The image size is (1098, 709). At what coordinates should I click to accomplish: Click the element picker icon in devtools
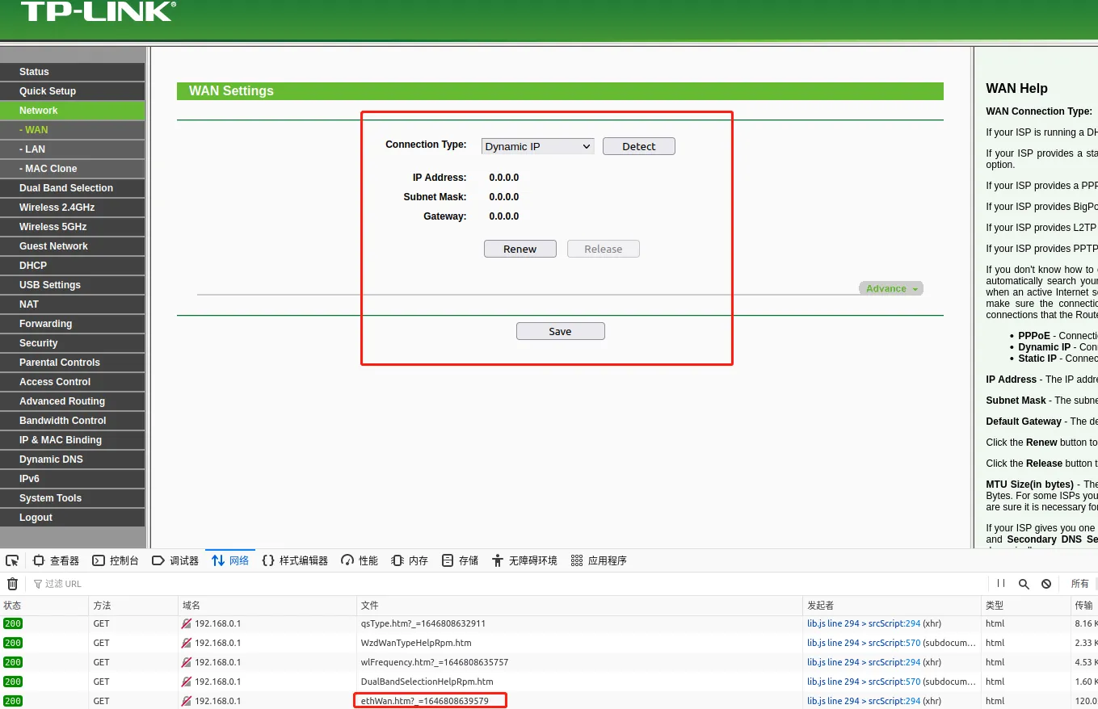(x=12, y=560)
